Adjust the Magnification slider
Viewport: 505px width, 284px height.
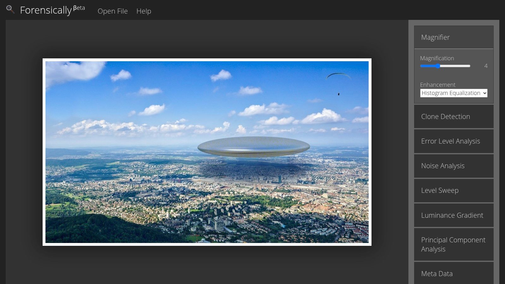click(x=445, y=66)
